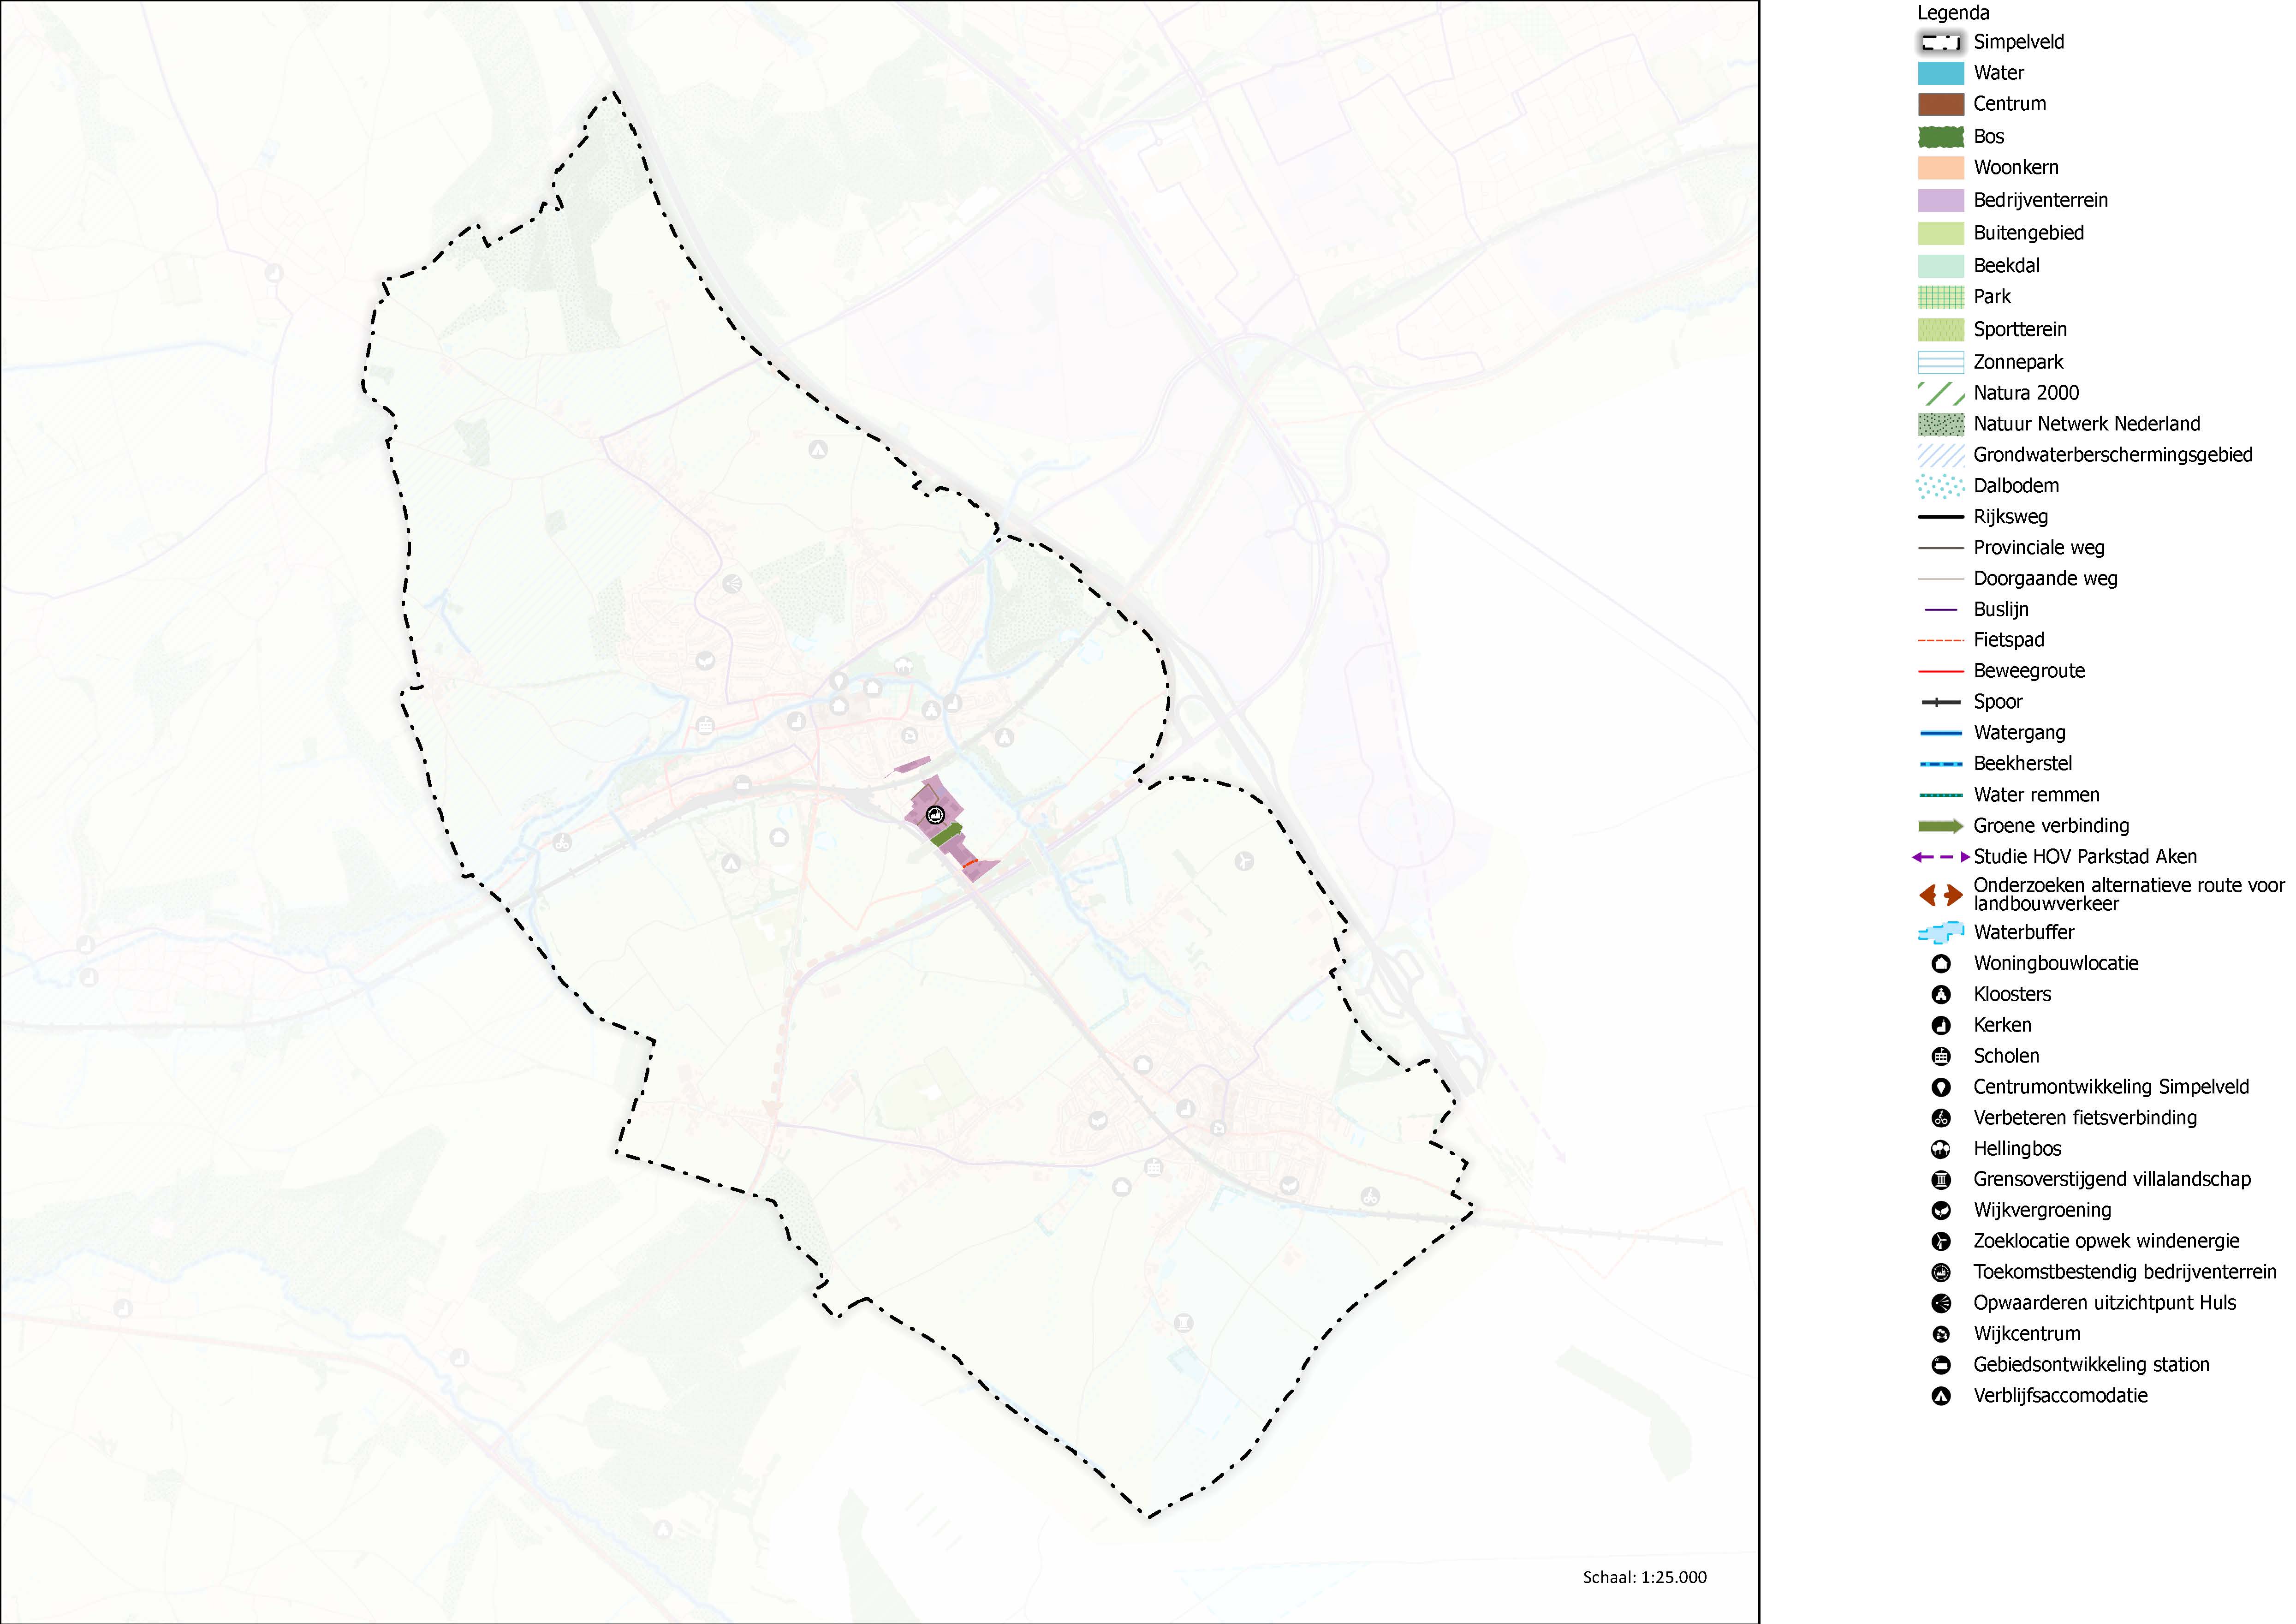Click the Wijkvergroening legend icon
This screenshot has width=2296, height=1624.
coord(1940,1210)
